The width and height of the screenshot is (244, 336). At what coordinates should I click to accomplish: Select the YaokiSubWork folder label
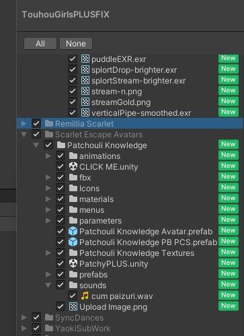click(x=83, y=329)
